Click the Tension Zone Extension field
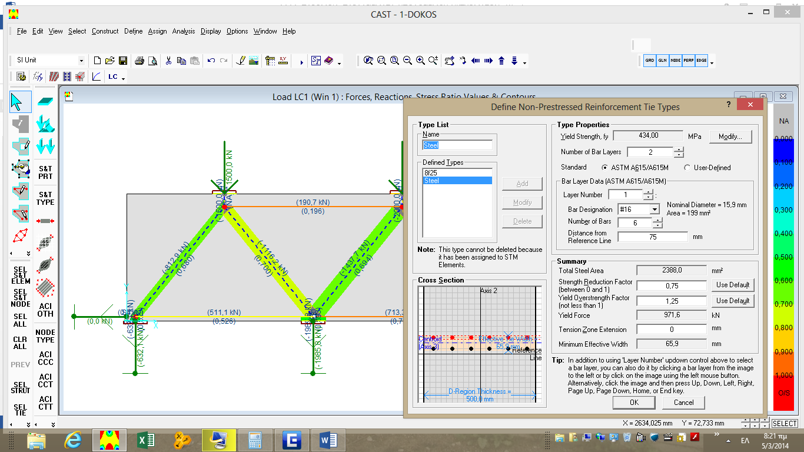This screenshot has width=804, height=452. (672, 330)
